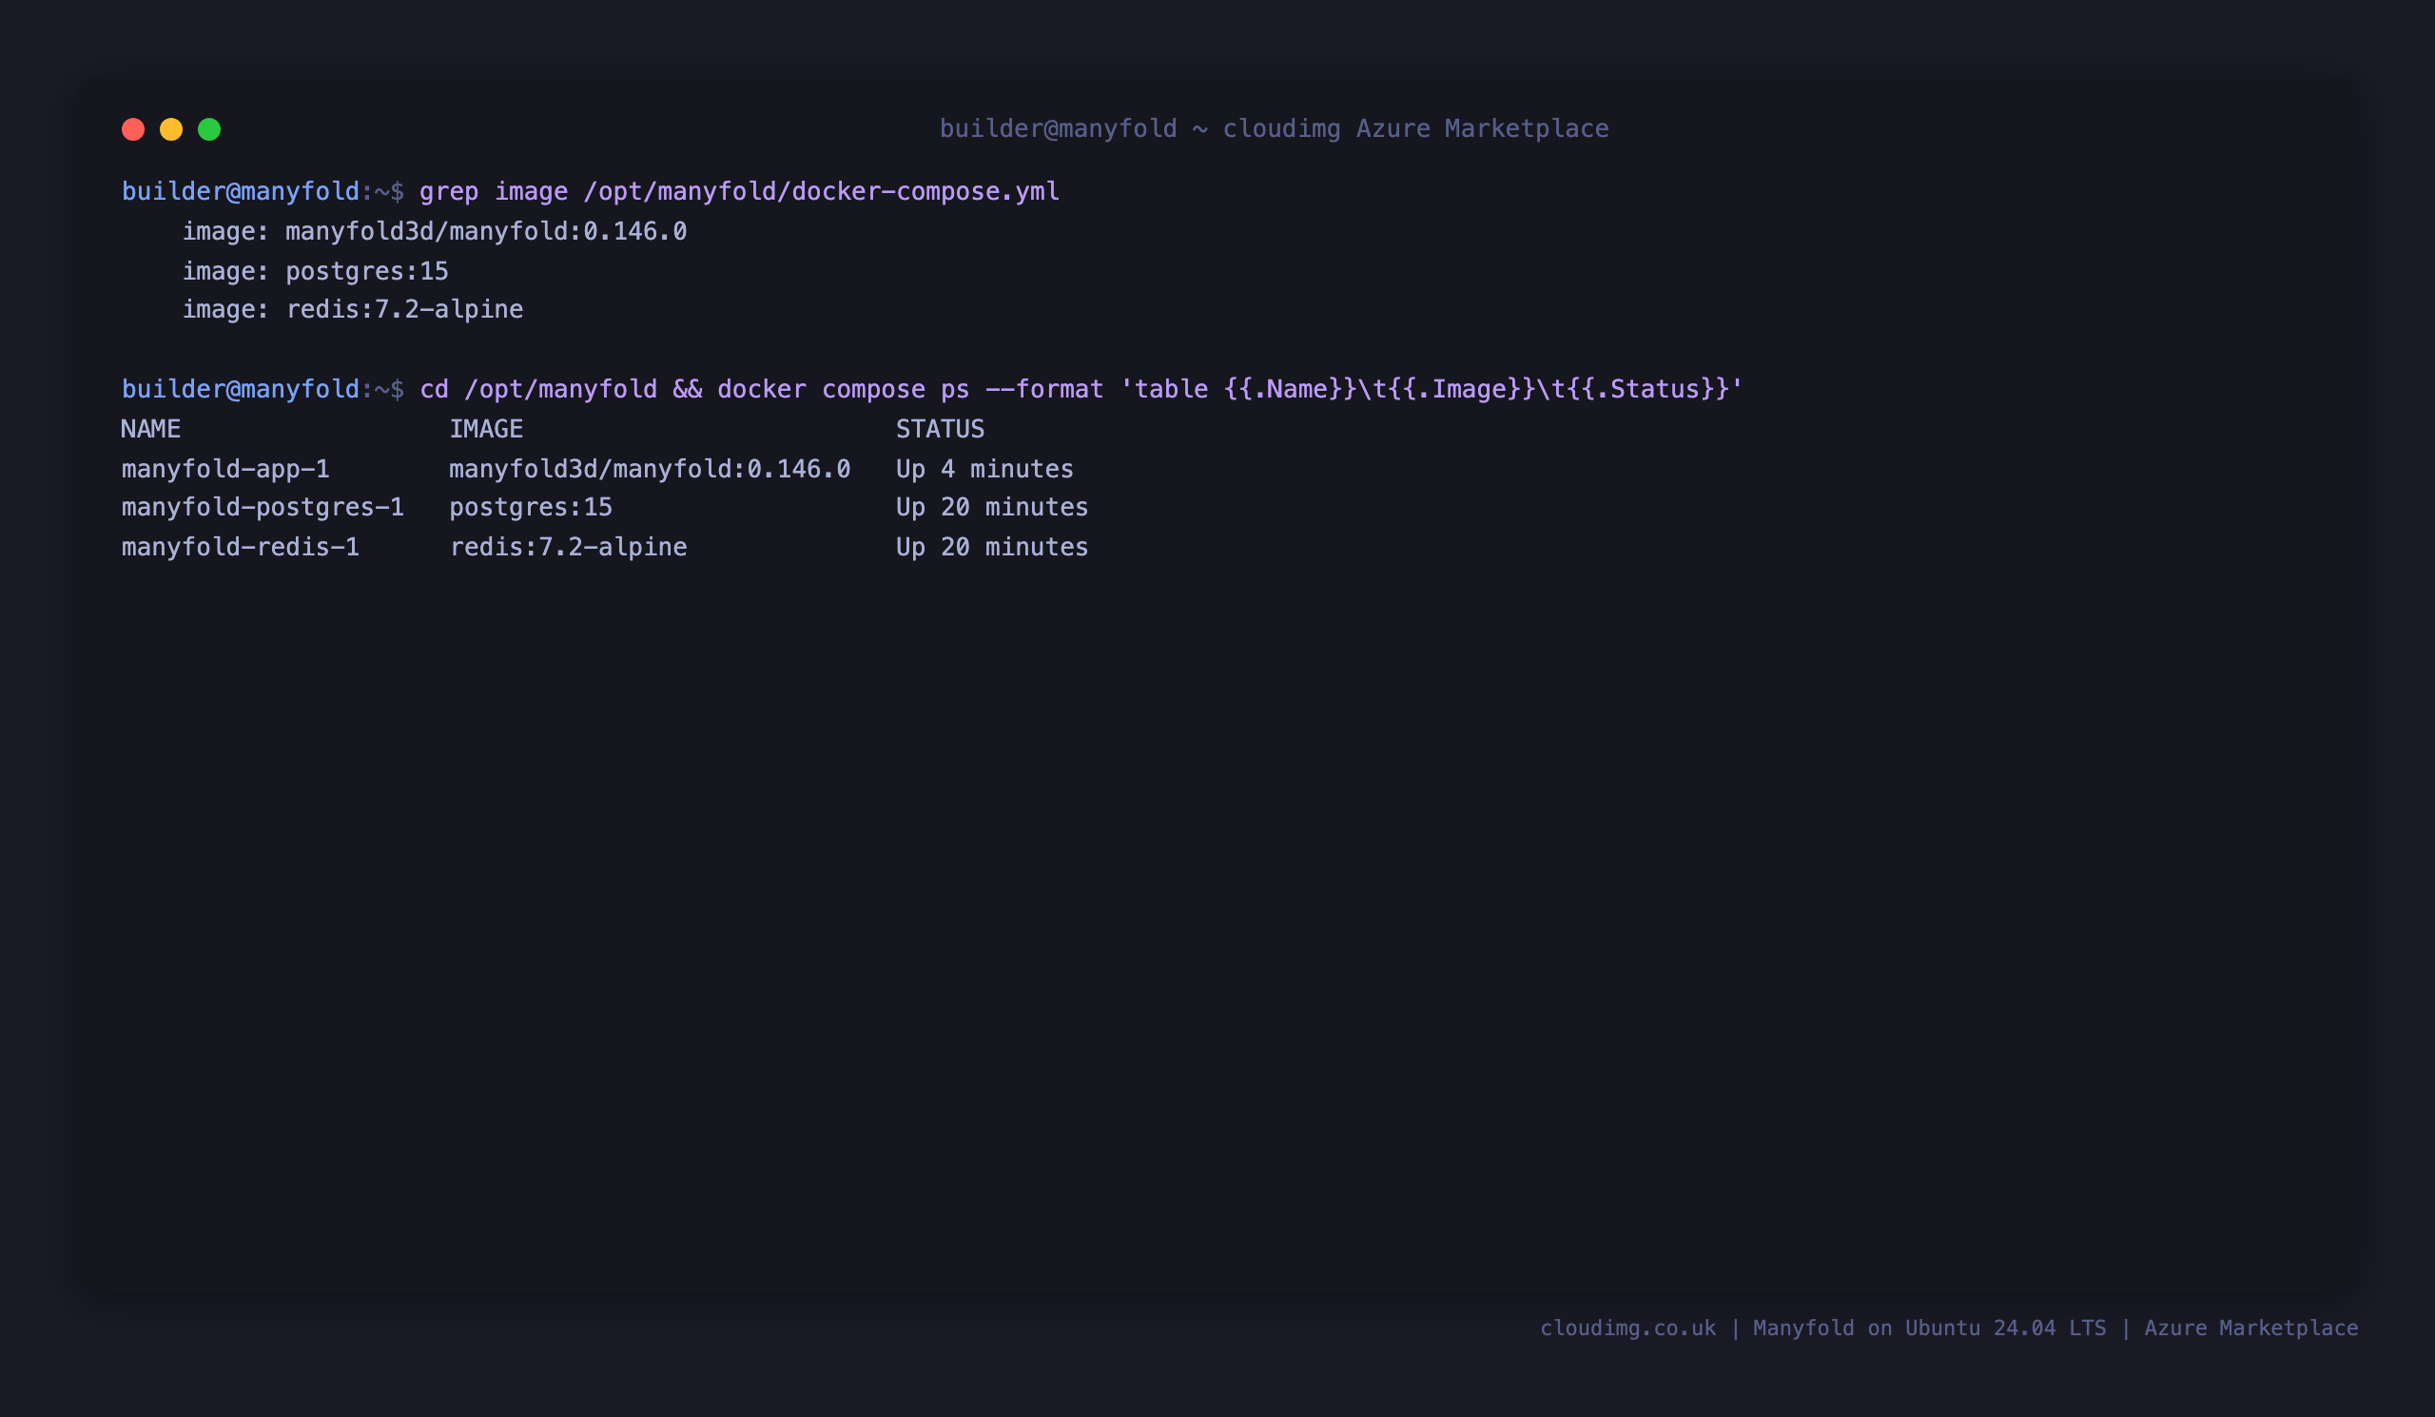Click the 'grep image /opt/manyfold/docker-compose.yml' command
2435x1417 pixels.
739,191
